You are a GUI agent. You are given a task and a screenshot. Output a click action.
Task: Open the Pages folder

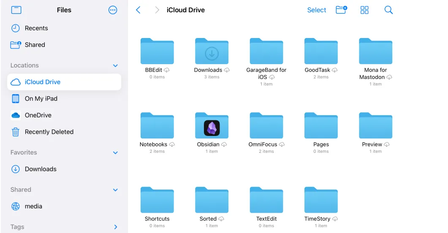click(x=321, y=126)
